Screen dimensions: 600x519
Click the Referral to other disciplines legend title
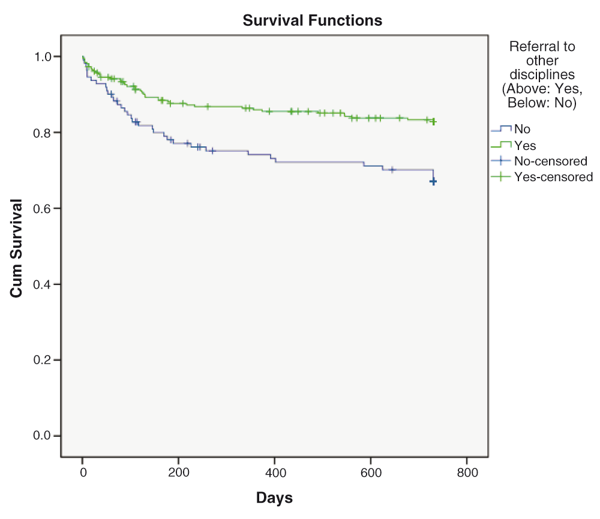542,74
